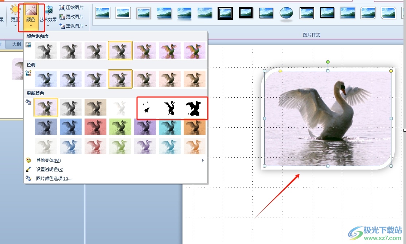Screen dimensions: 406x244
Task: Choose the highlighted middle color tone preset
Action: [x=120, y=79]
